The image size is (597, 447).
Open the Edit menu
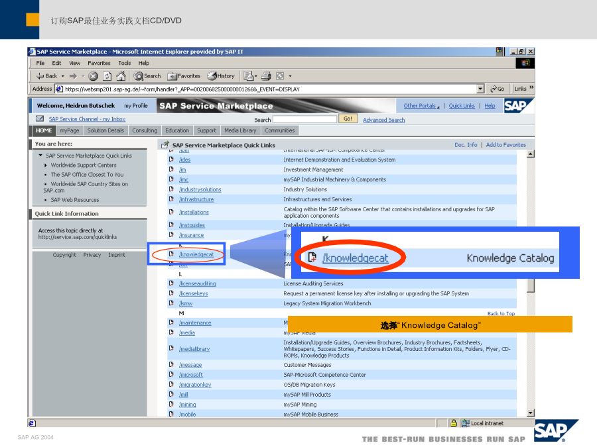pyautogui.click(x=57, y=63)
